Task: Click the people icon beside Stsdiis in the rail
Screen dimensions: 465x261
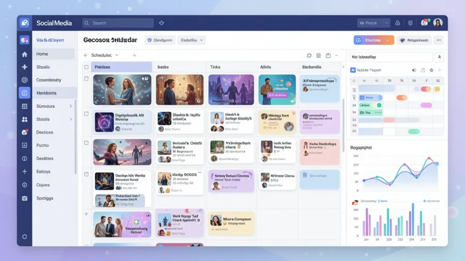Action: [x=25, y=119]
